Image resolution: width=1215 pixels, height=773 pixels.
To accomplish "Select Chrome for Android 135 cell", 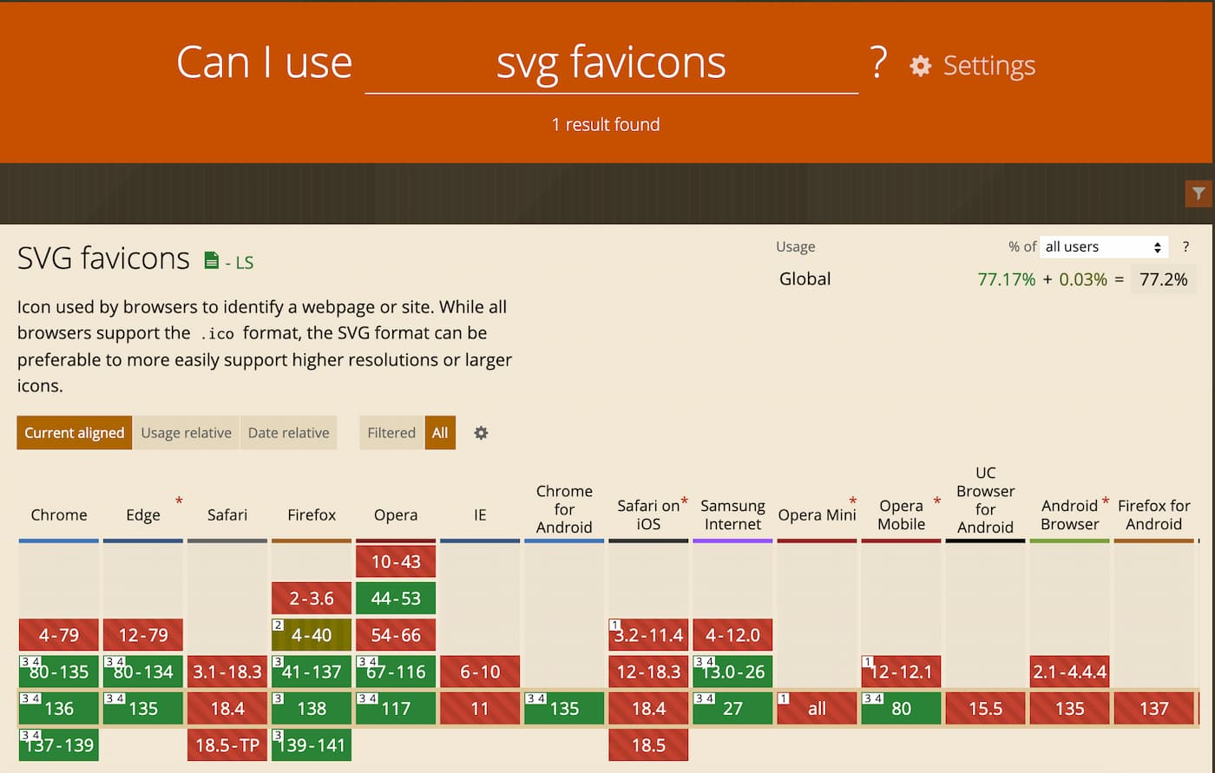I will (x=564, y=709).
